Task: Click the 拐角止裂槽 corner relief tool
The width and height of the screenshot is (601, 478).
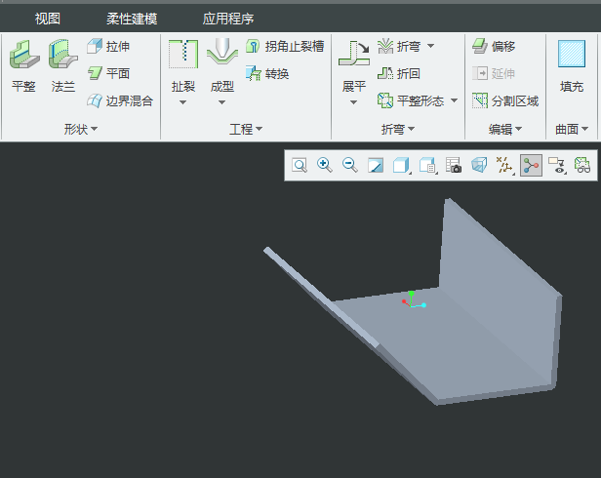Action: click(x=285, y=47)
